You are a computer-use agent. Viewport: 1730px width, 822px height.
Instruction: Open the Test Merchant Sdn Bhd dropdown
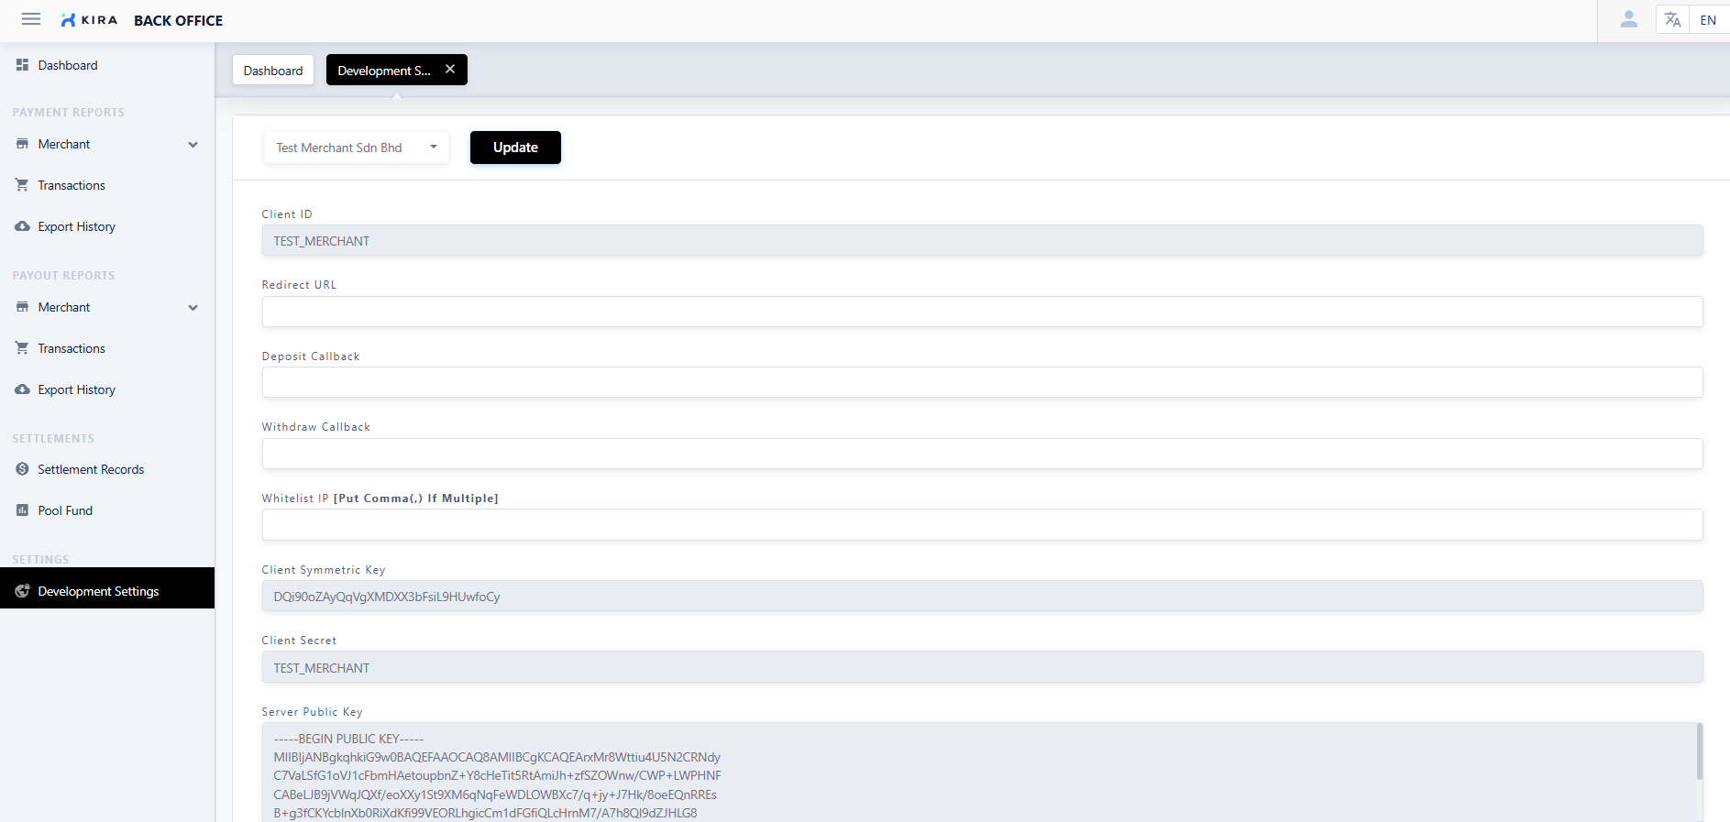pyautogui.click(x=357, y=148)
